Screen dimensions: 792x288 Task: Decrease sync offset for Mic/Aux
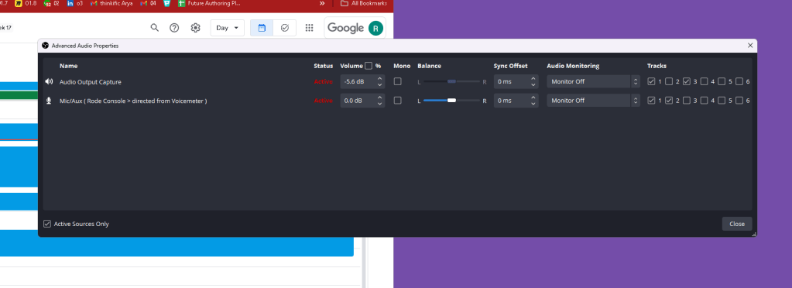click(x=533, y=104)
